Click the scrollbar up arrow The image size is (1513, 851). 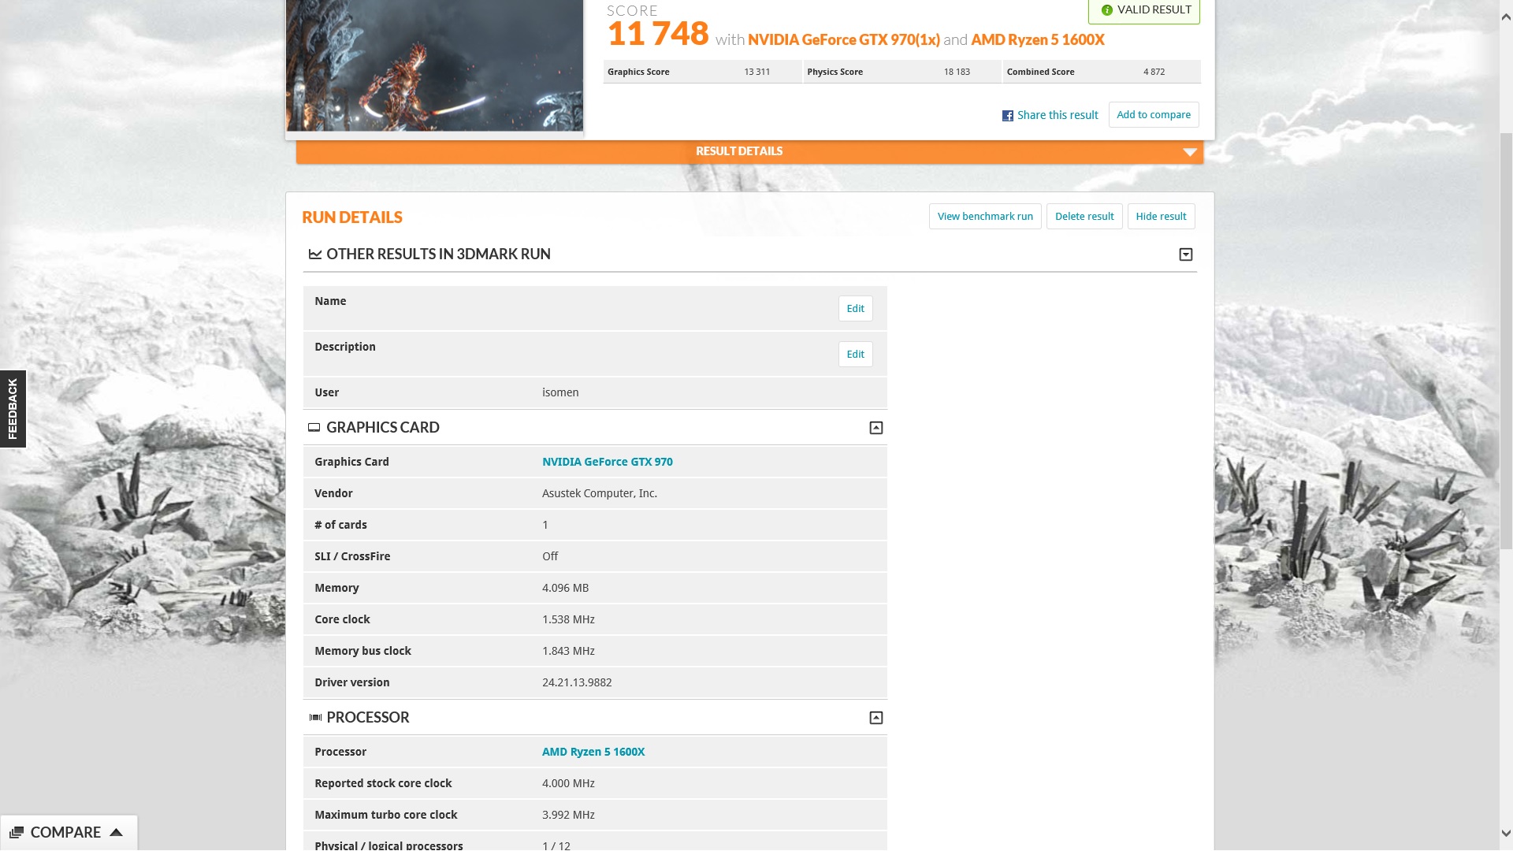[x=1505, y=17]
